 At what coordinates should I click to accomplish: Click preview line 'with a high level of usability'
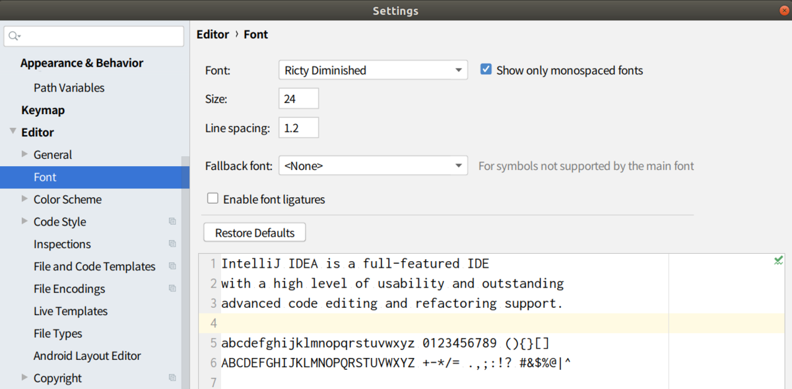392,284
